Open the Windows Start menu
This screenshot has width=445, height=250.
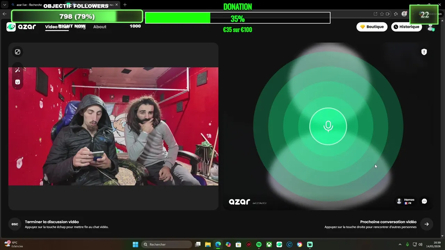coord(136,244)
